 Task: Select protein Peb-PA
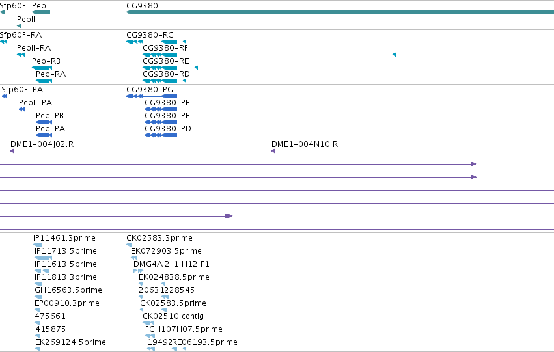[x=50, y=129]
